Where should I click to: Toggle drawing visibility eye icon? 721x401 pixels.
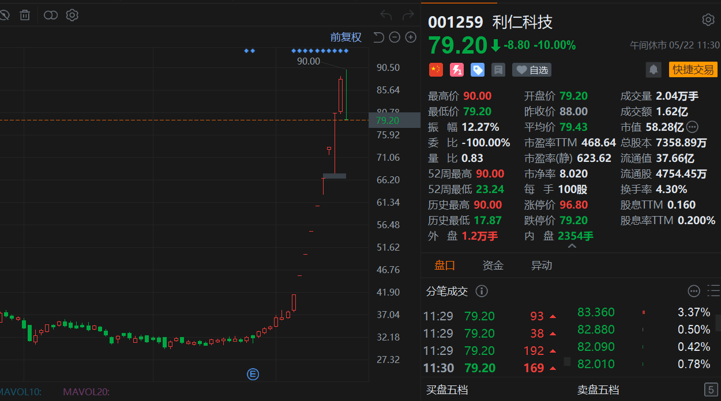pos(2,15)
